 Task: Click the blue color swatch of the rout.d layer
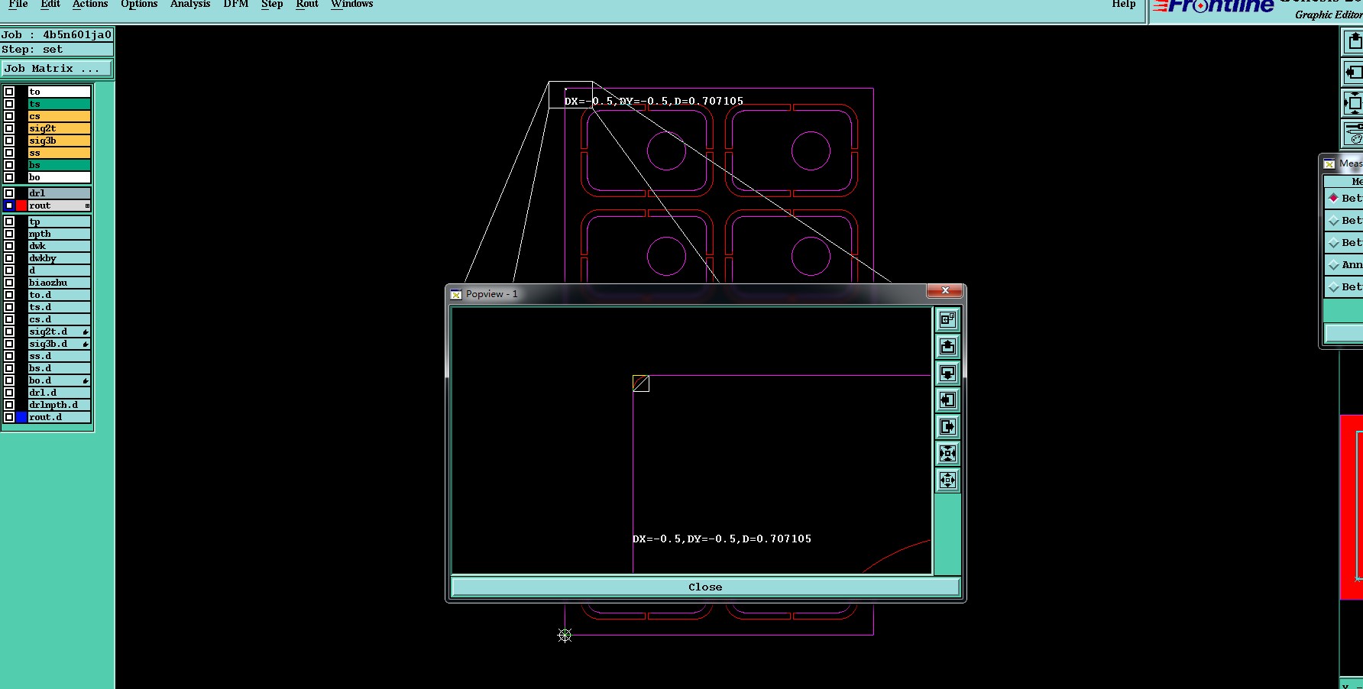tap(21, 417)
